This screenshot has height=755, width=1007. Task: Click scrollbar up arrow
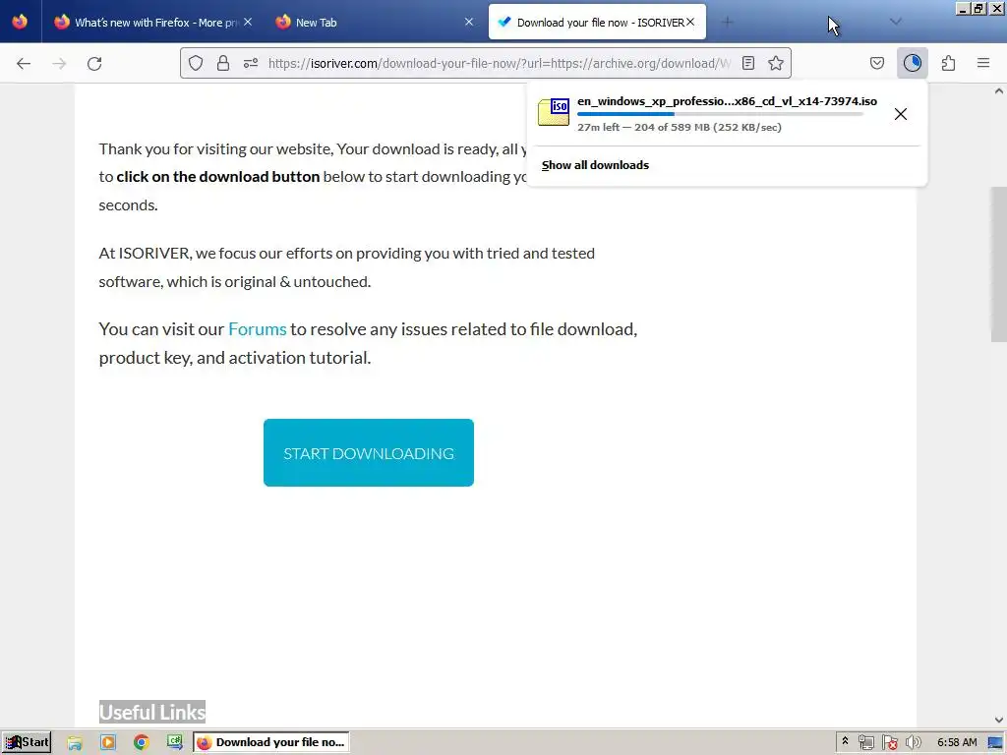pyautogui.click(x=999, y=90)
